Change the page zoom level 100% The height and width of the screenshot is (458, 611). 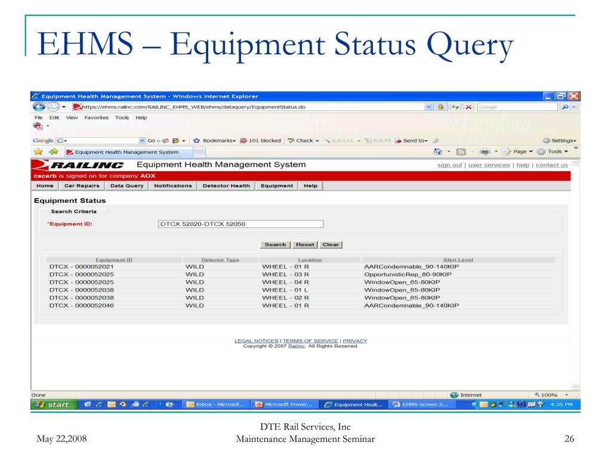[551, 395]
